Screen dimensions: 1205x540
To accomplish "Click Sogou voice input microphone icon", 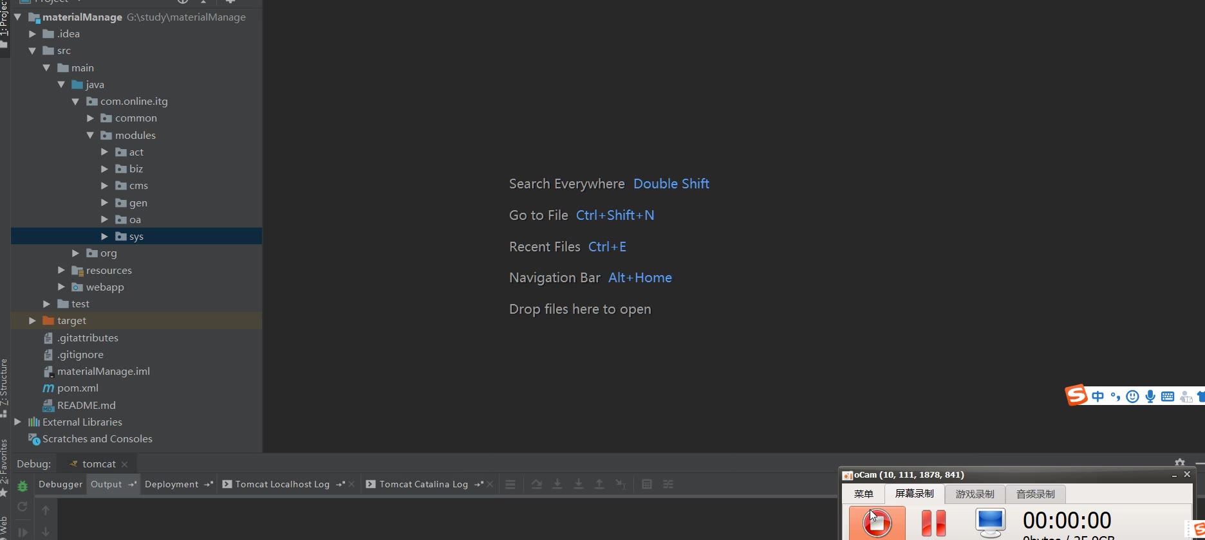I will [x=1150, y=397].
